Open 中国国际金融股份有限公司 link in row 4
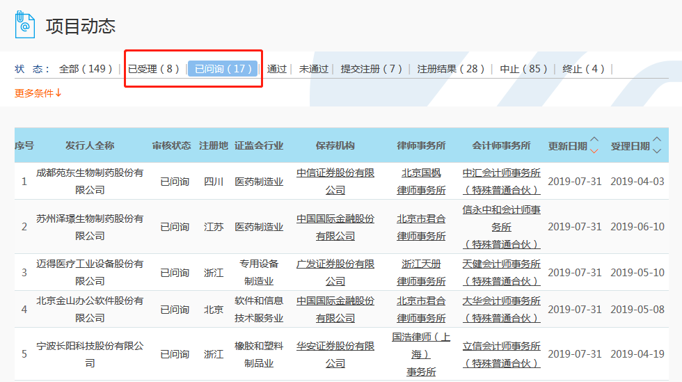 tap(335, 310)
